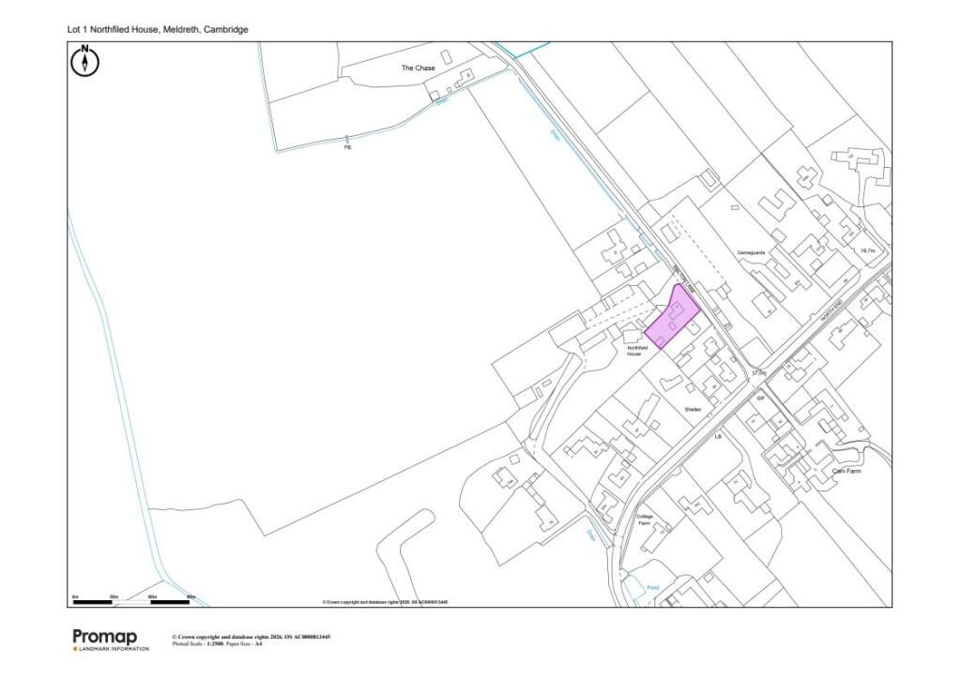Click the 'GP' guide post label
Screen dimensions: 961x679
pos(760,399)
